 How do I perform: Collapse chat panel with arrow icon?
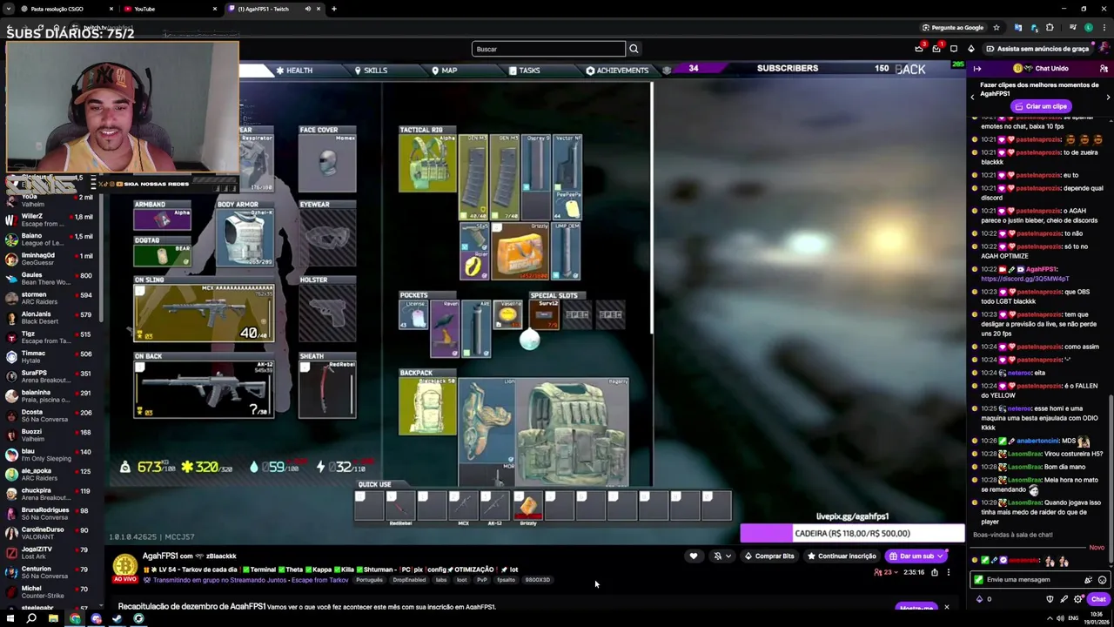pos(977,69)
